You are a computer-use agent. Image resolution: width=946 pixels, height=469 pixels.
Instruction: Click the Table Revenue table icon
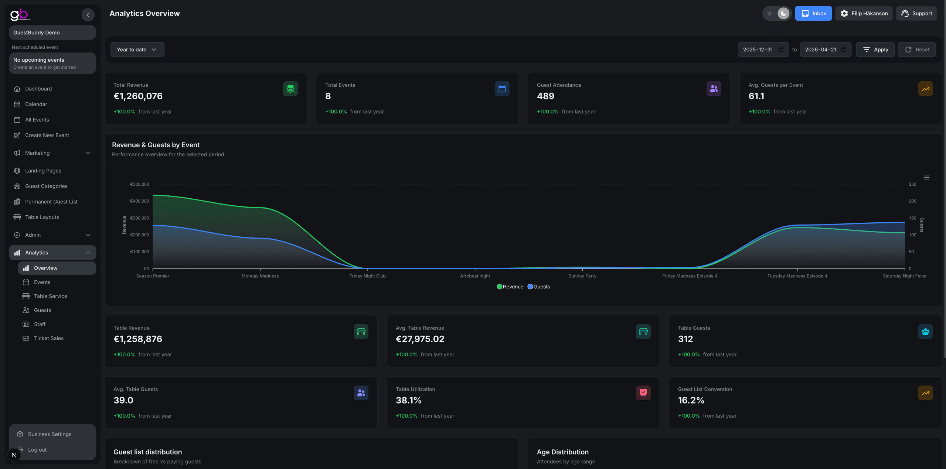pos(361,332)
